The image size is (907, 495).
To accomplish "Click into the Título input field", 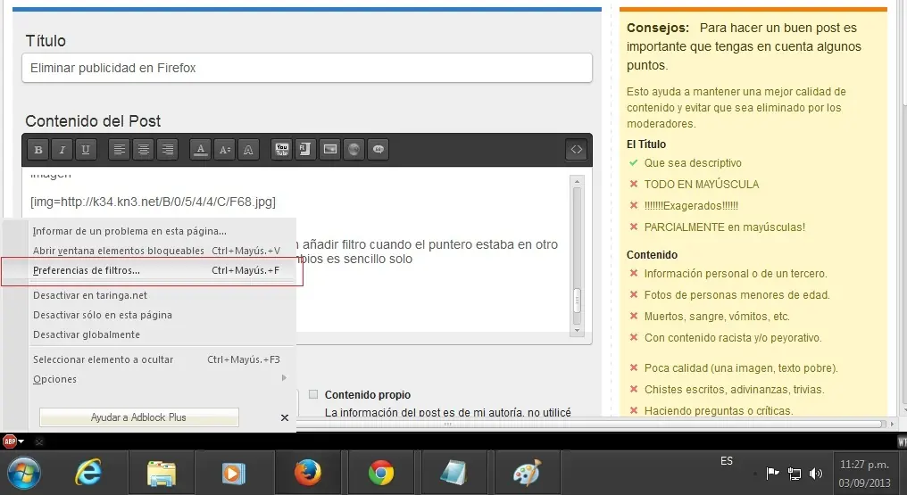I will click(306, 68).
